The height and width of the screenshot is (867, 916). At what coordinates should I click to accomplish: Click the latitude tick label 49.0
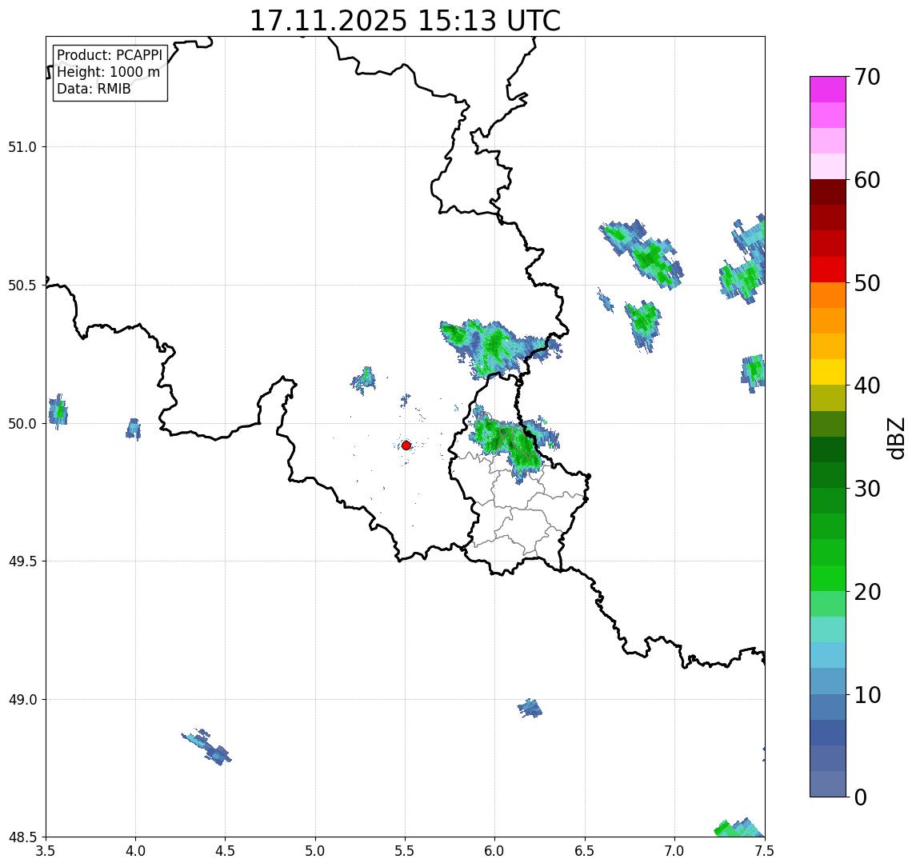coord(22,699)
